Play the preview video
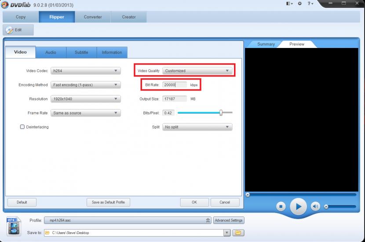Viewport: 365px width, 242px height. (x=298, y=206)
